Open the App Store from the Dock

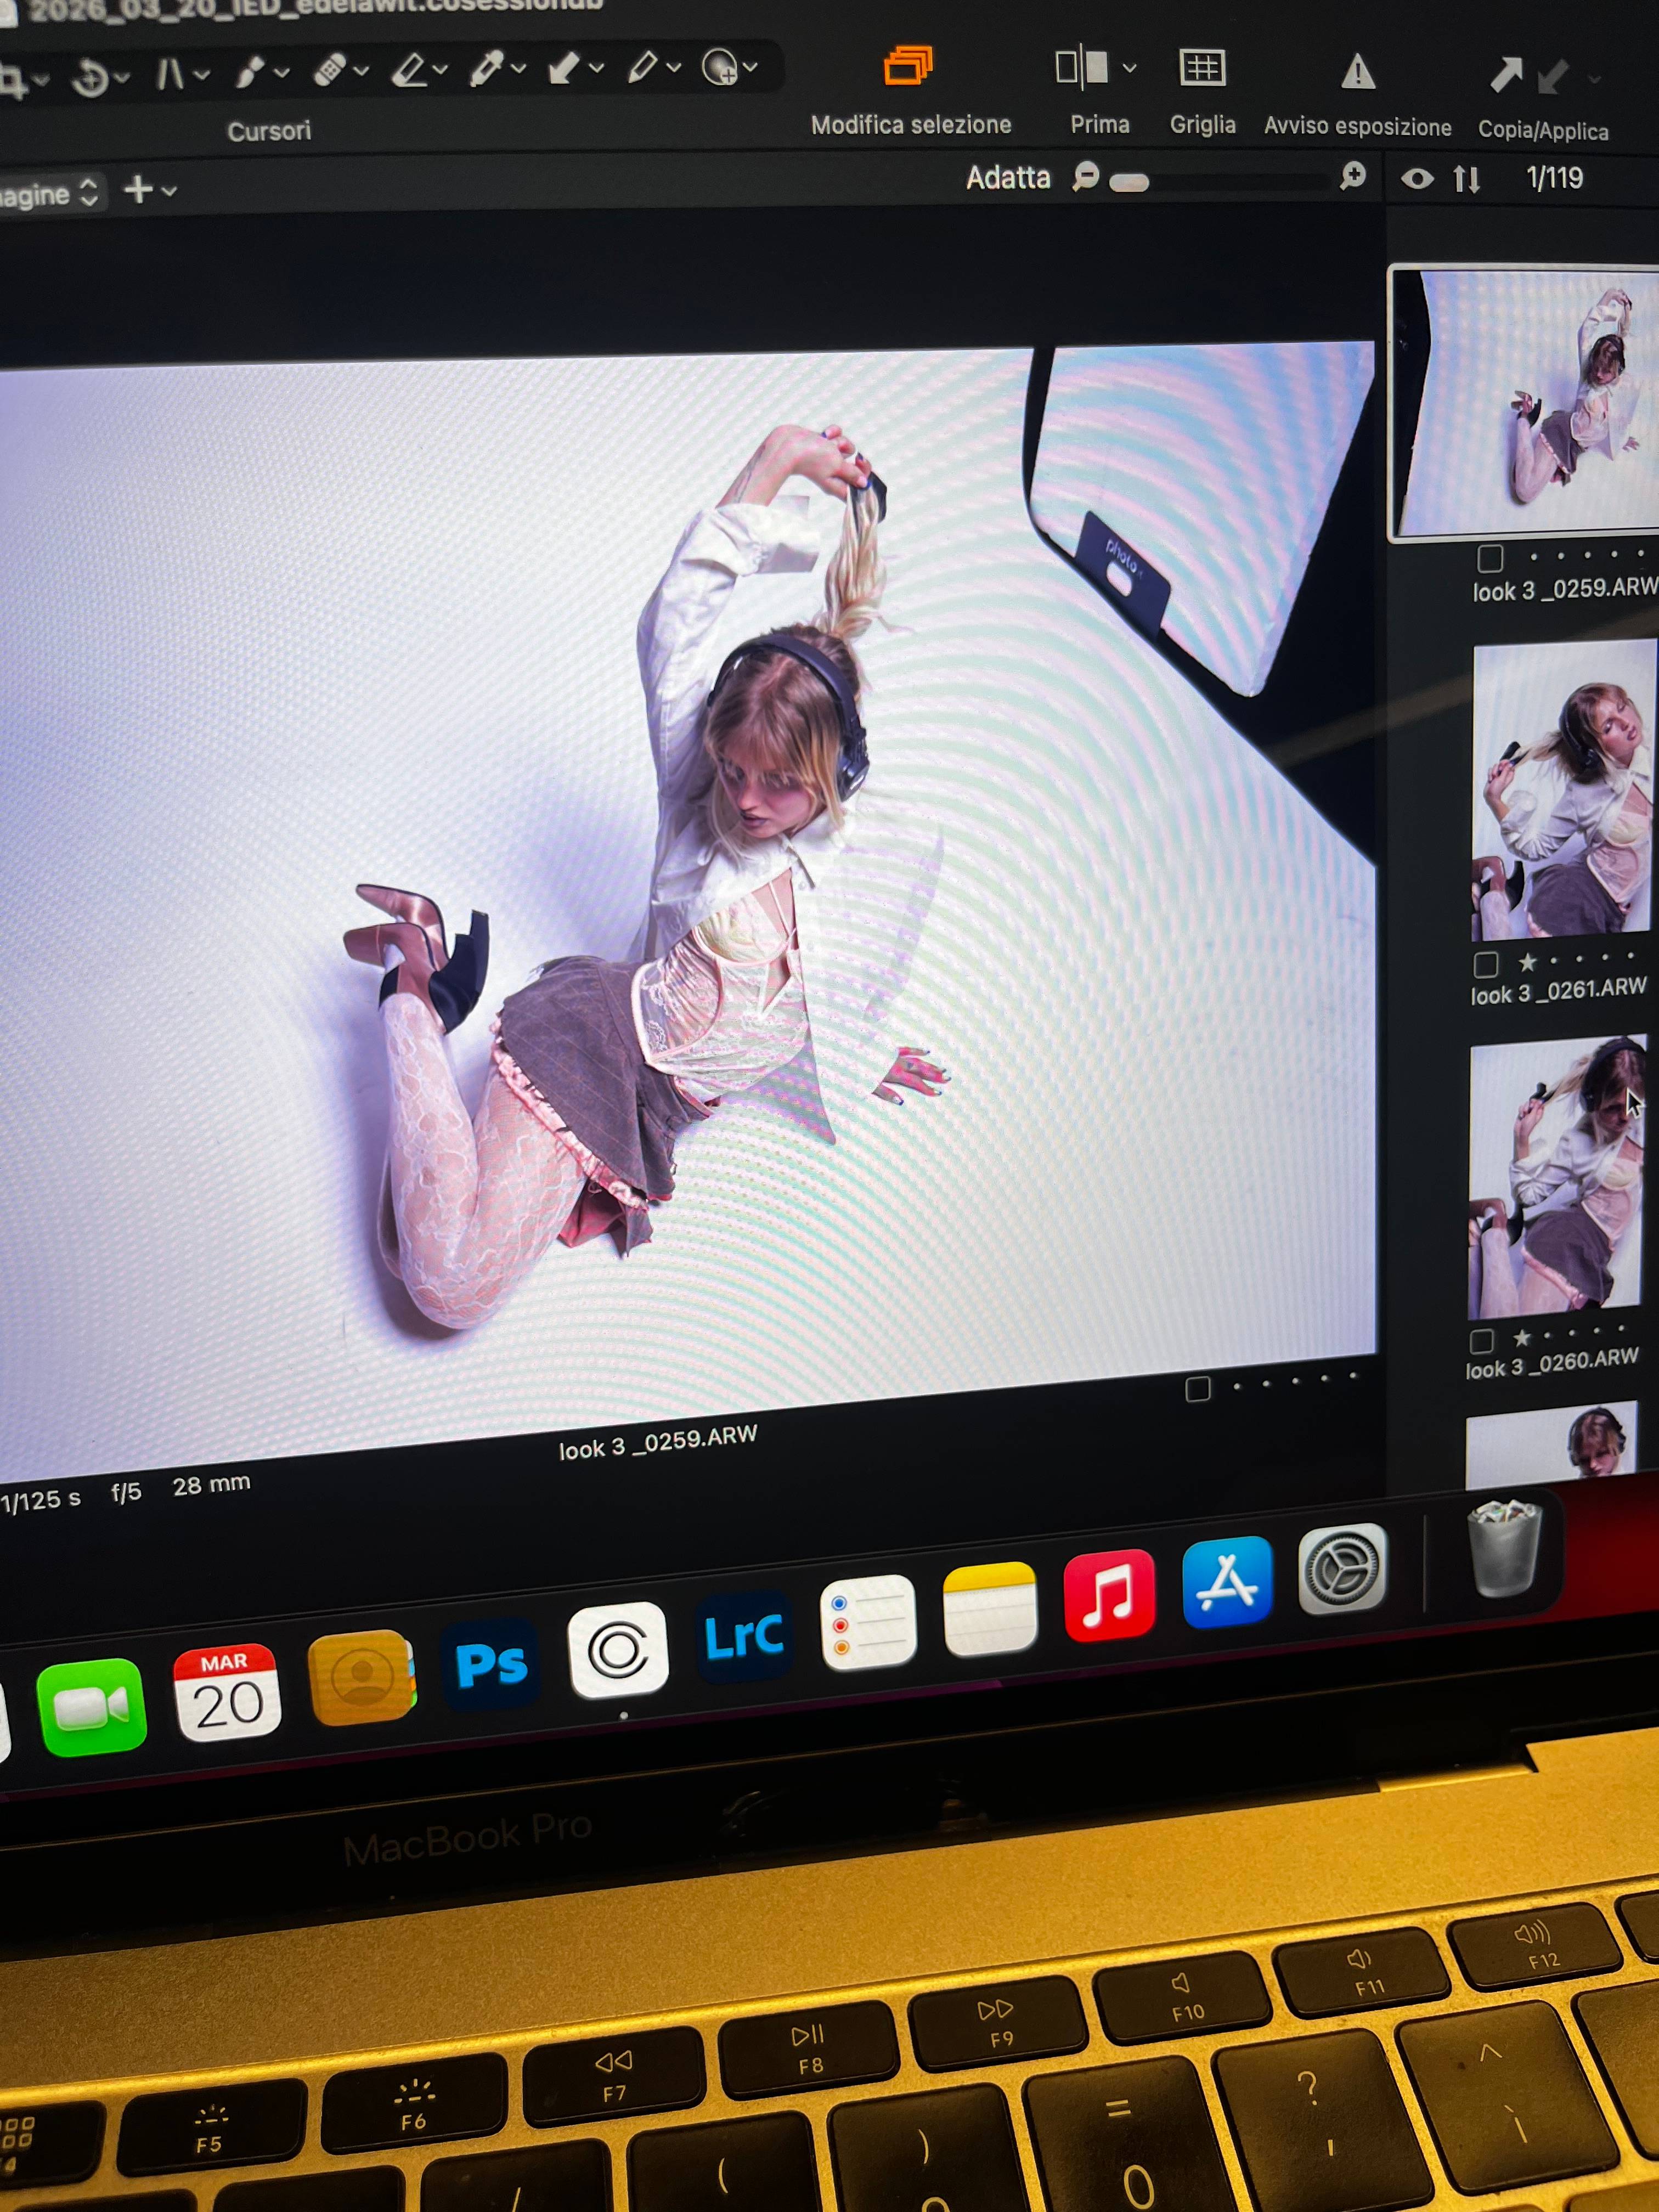(x=1227, y=1583)
